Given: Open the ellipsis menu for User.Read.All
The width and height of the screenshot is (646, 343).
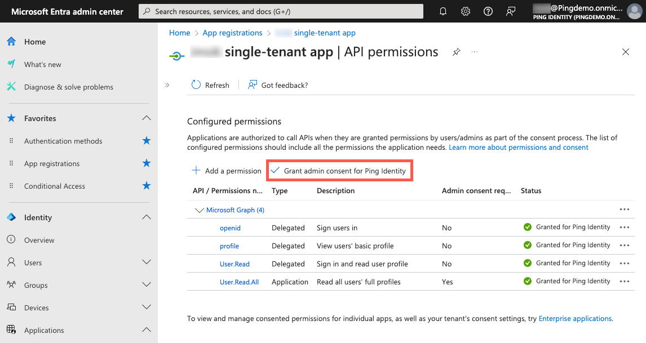Looking at the screenshot, I should [x=624, y=281].
